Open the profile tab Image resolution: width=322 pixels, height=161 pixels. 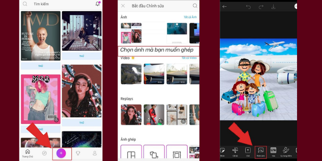(x=95, y=153)
